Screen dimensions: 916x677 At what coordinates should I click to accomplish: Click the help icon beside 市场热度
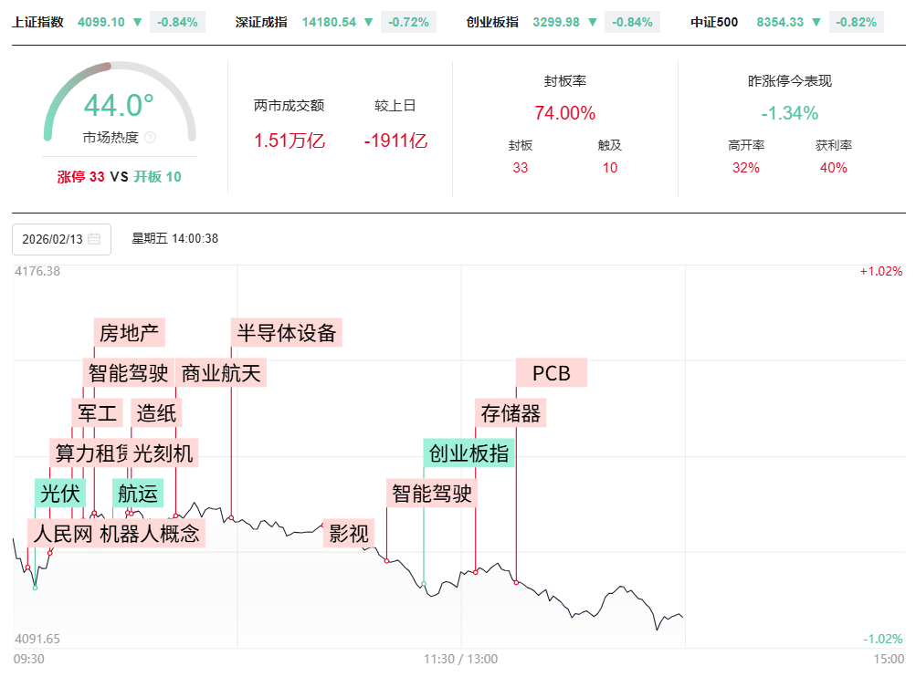pyautogui.click(x=151, y=138)
